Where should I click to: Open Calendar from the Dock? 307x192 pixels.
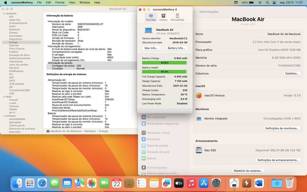[117, 183]
